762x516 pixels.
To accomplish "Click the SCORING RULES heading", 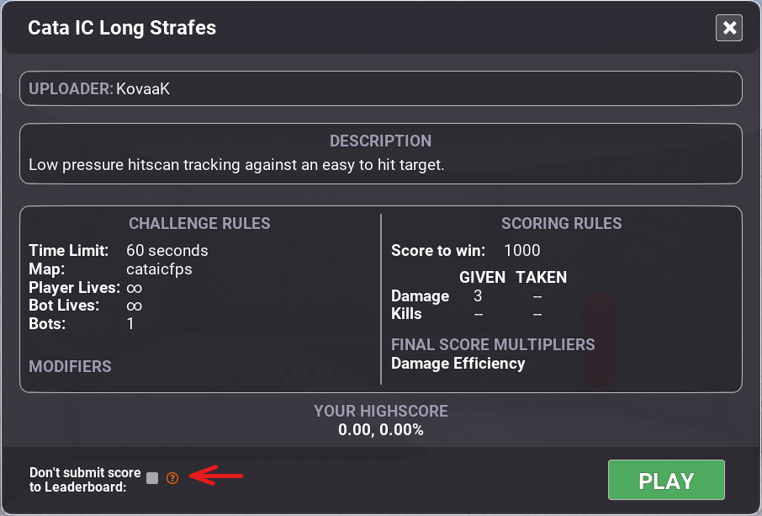I will [561, 223].
